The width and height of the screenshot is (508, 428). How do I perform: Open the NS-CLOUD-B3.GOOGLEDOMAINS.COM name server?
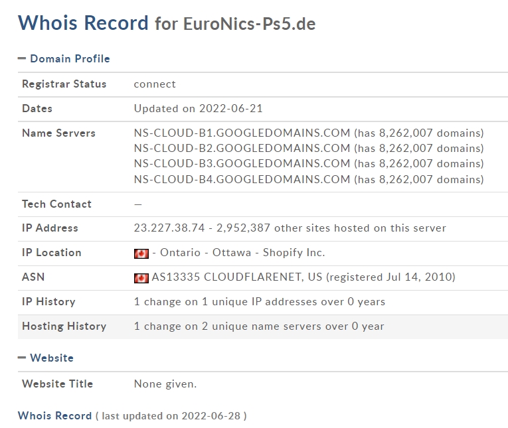coord(242,163)
